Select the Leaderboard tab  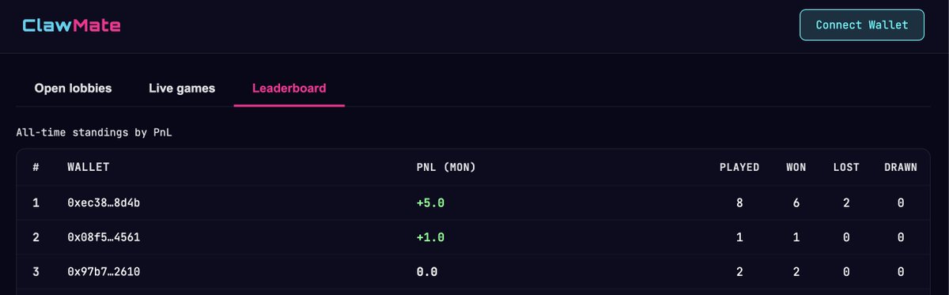click(289, 89)
